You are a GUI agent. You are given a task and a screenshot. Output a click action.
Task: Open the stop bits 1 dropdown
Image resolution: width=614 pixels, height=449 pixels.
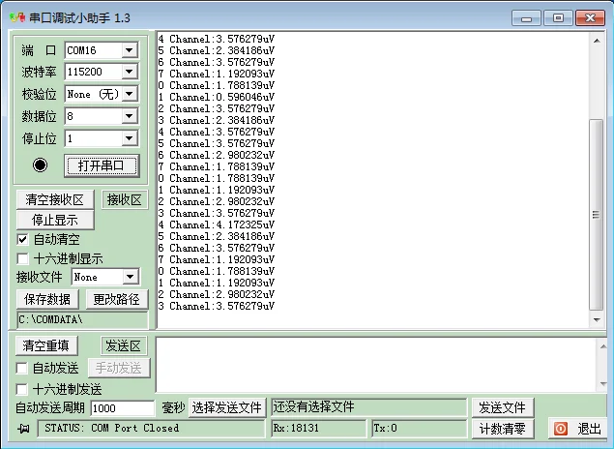129,138
